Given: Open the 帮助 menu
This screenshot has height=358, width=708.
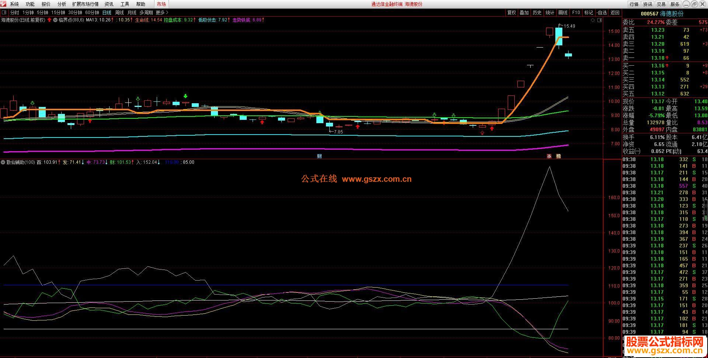Looking at the screenshot, I should point(140,4).
